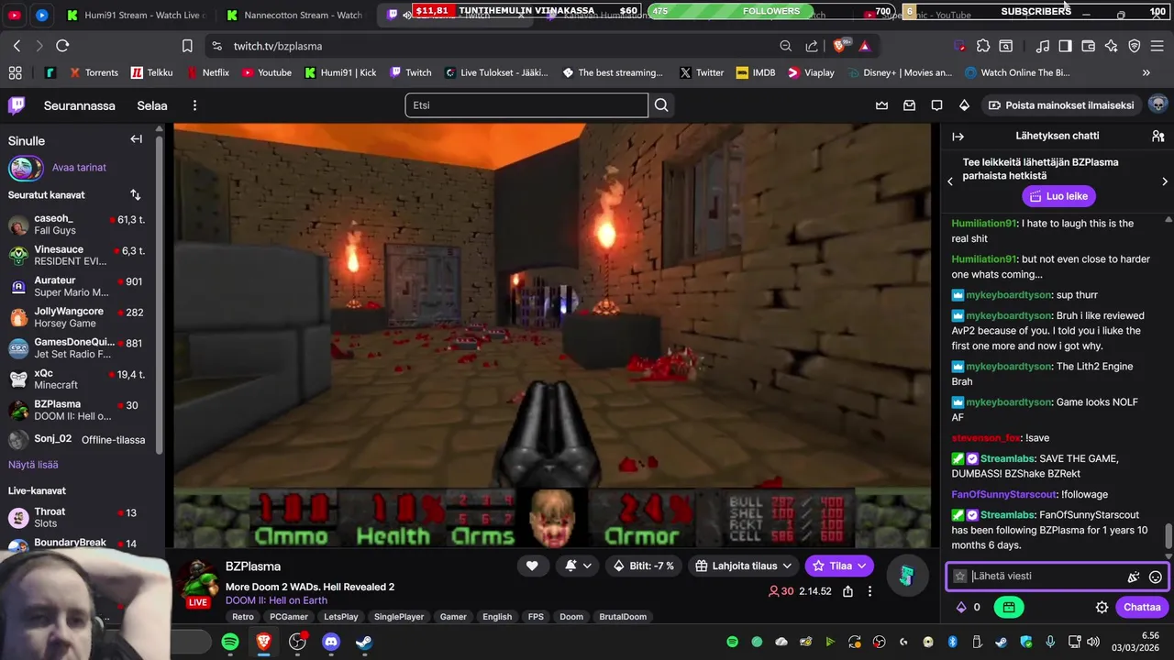Open browser music note playlist icon
This screenshot has width=1174, height=660.
(x=1043, y=46)
